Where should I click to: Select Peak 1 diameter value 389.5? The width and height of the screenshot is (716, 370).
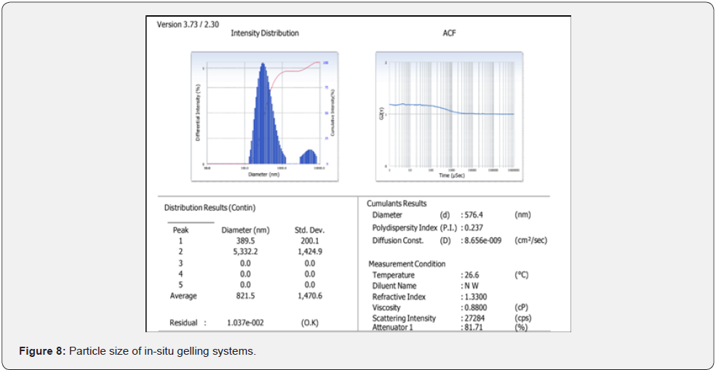coord(244,241)
